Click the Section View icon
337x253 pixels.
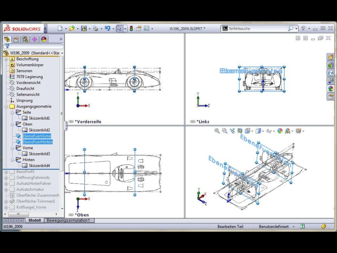click(240, 131)
